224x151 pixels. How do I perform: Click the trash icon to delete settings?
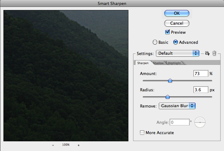[214, 53]
